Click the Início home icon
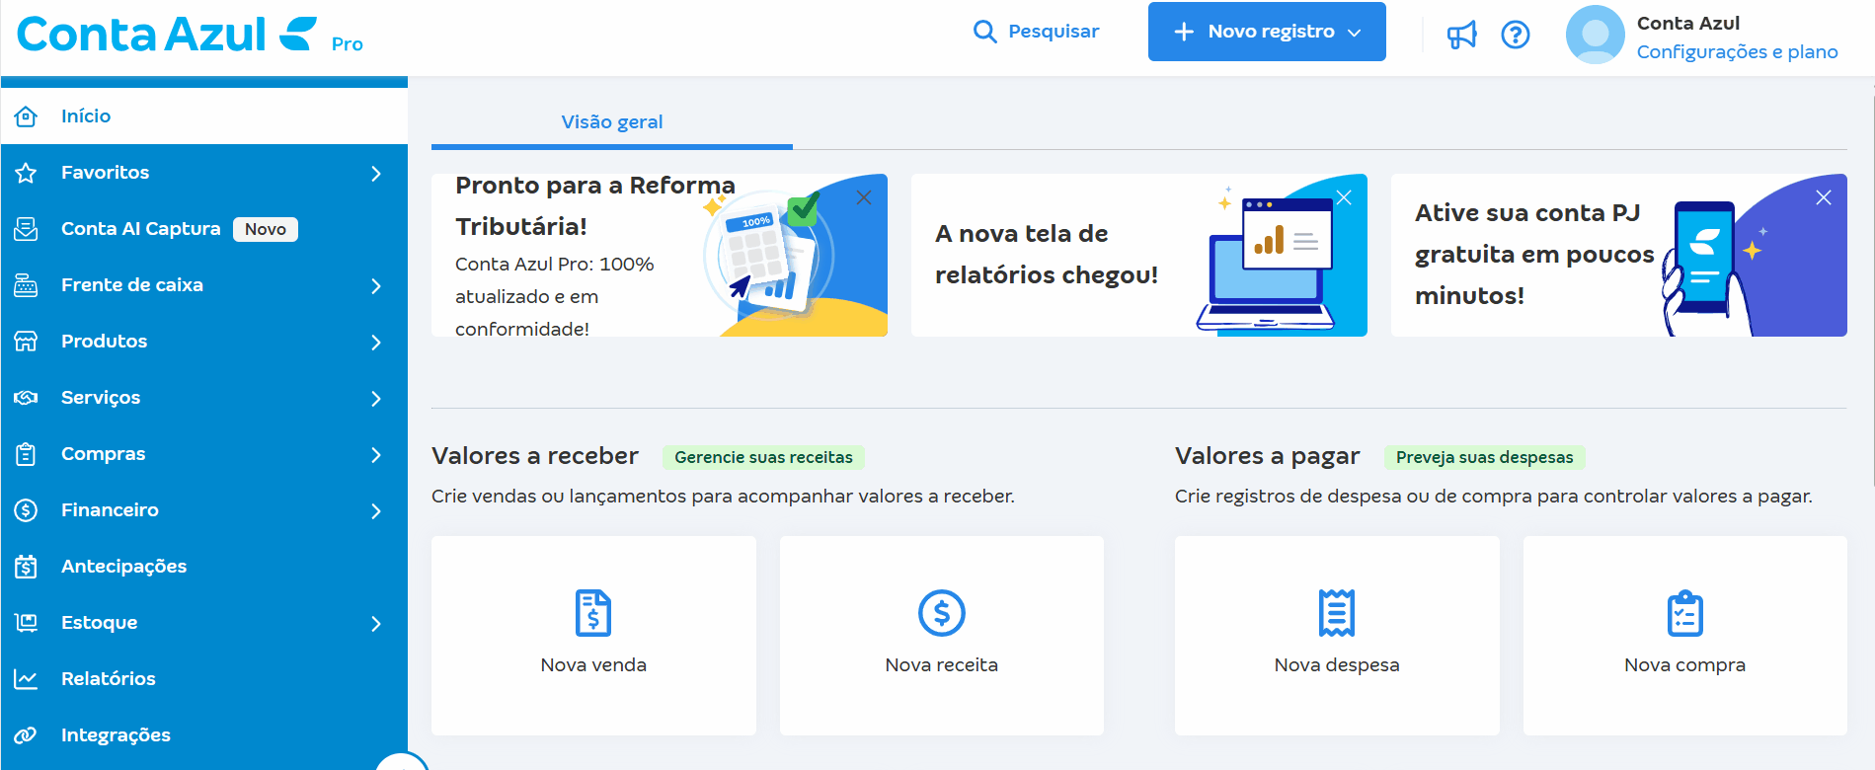Image resolution: width=1875 pixels, height=770 pixels. click(x=26, y=116)
